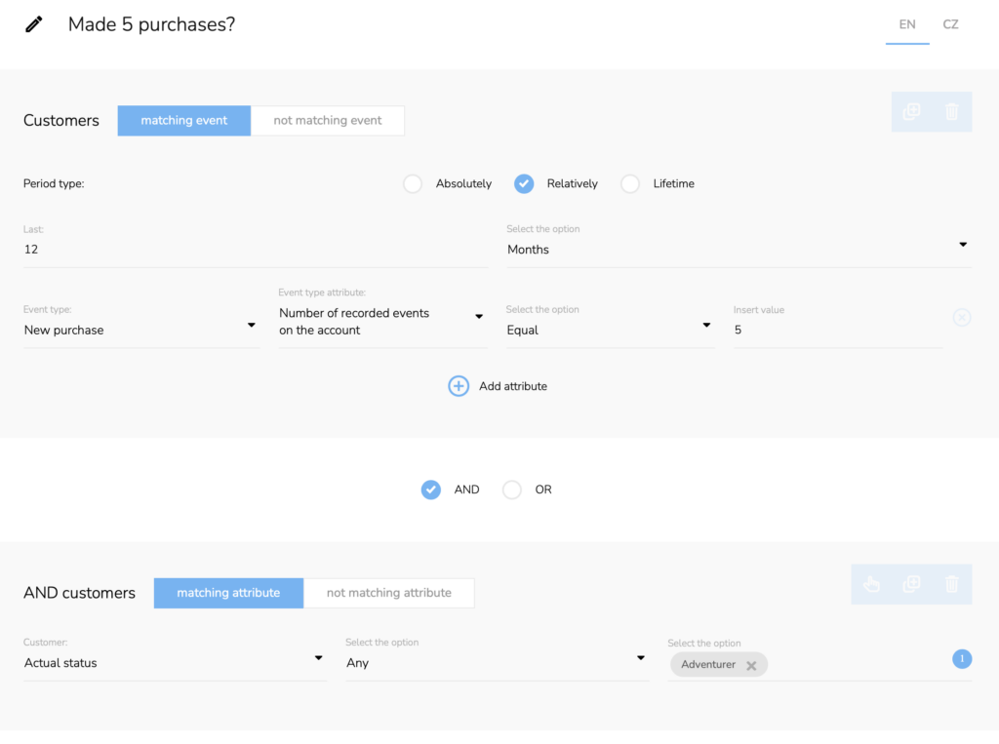Click the title Made 5 purchases?

[x=151, y=24]
